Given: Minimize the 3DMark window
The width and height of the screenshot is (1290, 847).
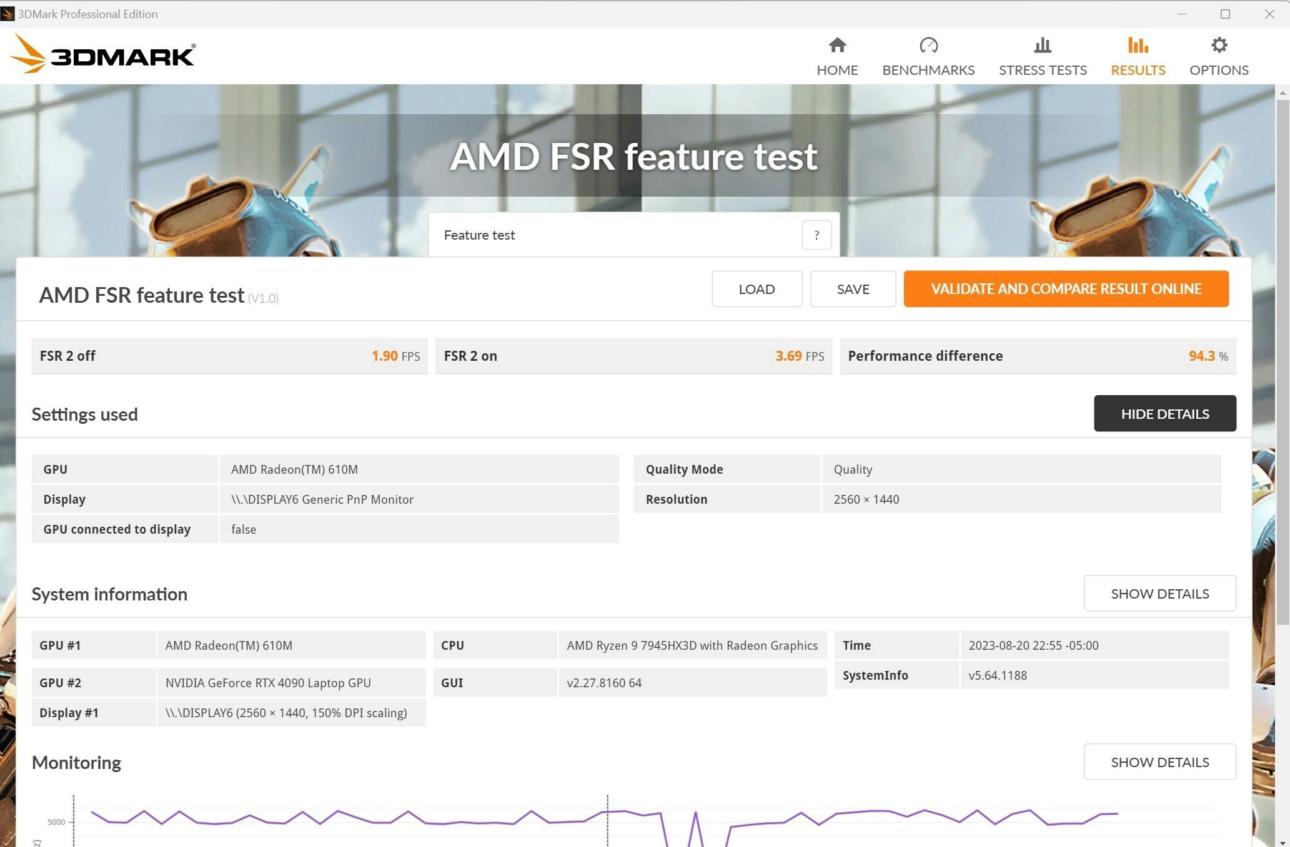Looking at the screenshot, I should coord(1181,14).
